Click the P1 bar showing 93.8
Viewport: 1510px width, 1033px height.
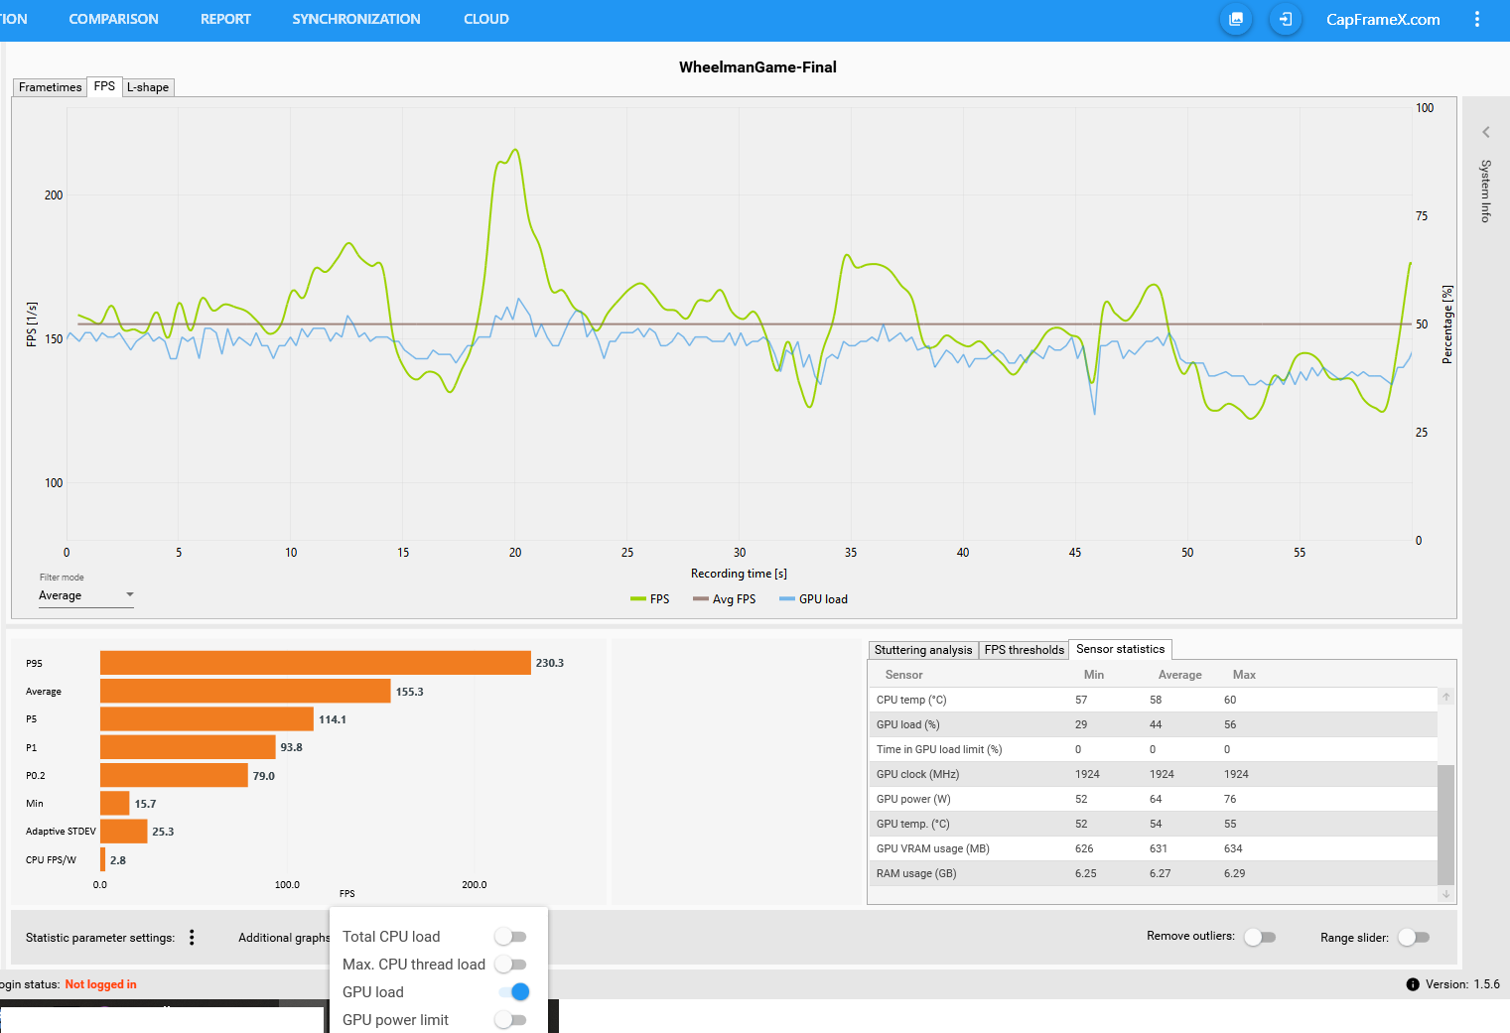(x=188, y=747)
